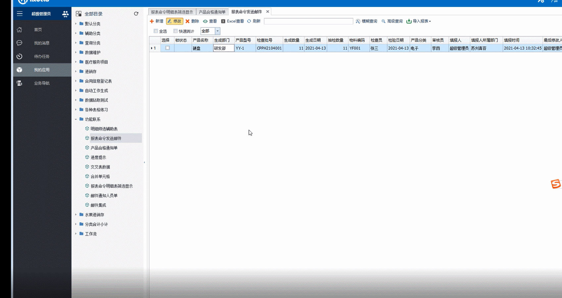This screenshot has height=298, width=562.
Task: Switch to 报表命令明细表筛选显示 tab
Action: click(x=172, y=12)
